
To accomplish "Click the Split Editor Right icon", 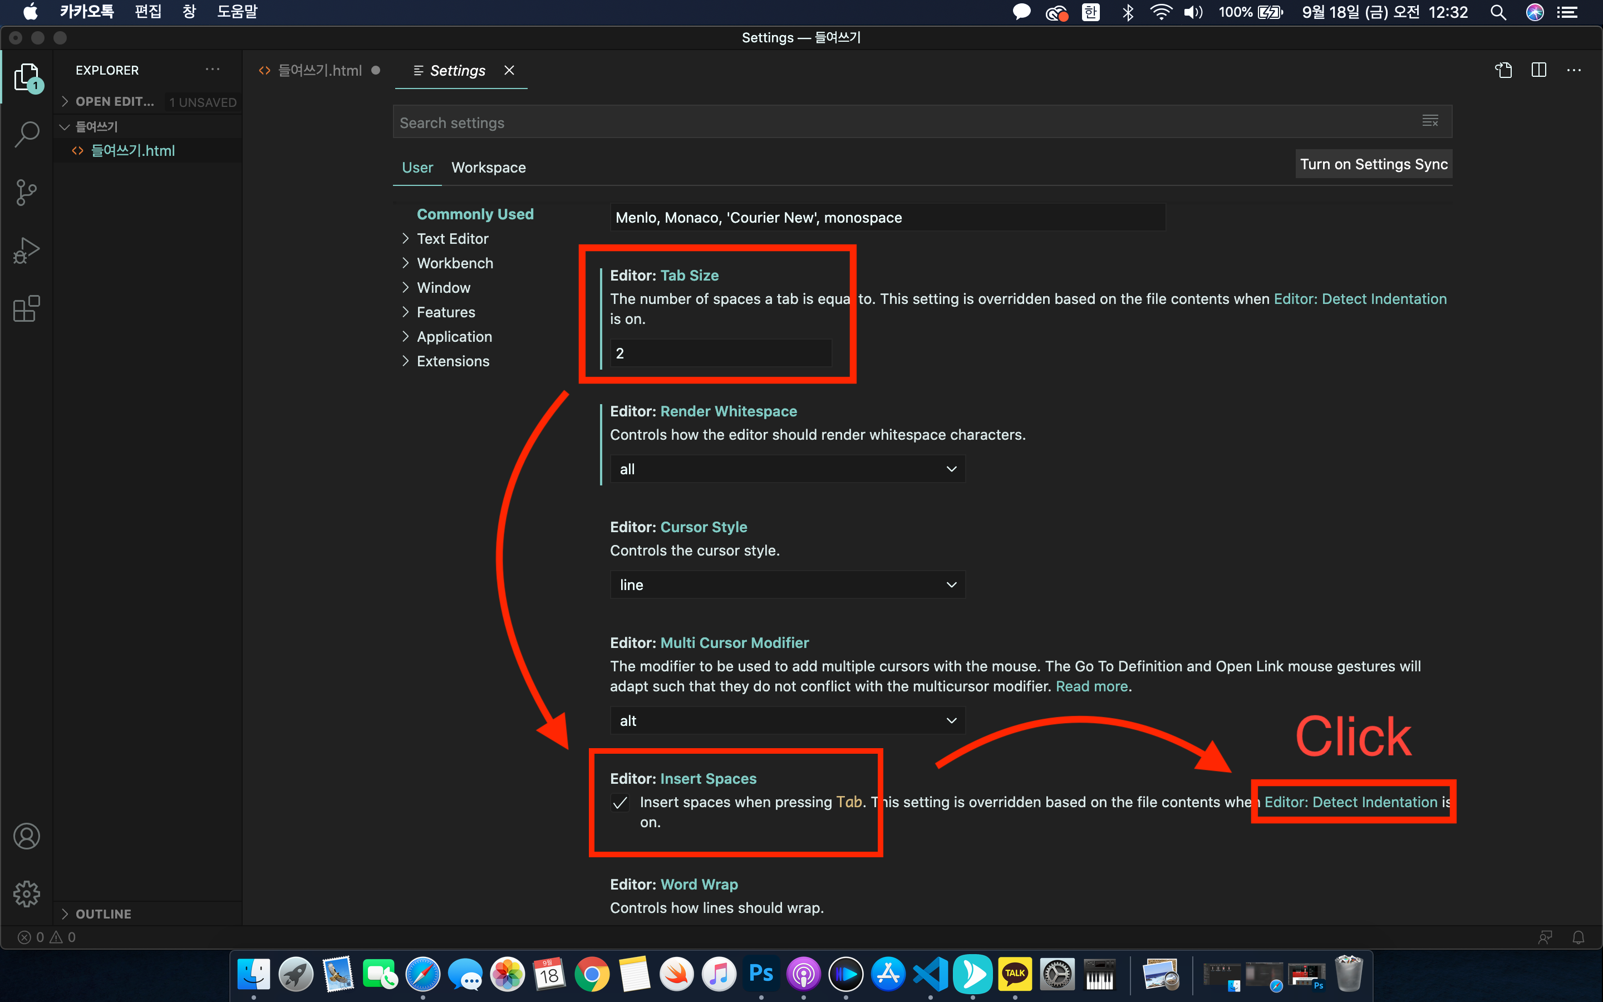I will (1538, 70).
